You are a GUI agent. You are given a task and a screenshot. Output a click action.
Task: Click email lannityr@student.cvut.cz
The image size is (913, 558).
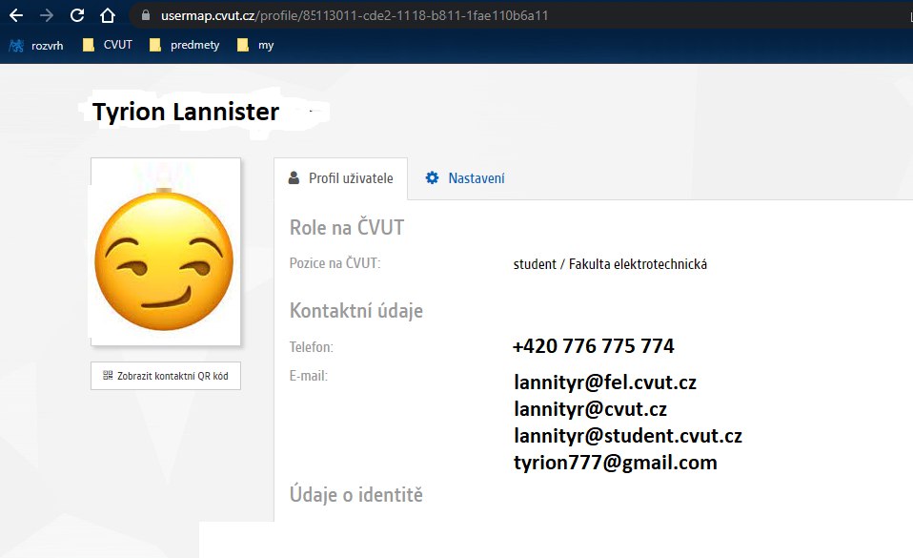click(628, 436)
